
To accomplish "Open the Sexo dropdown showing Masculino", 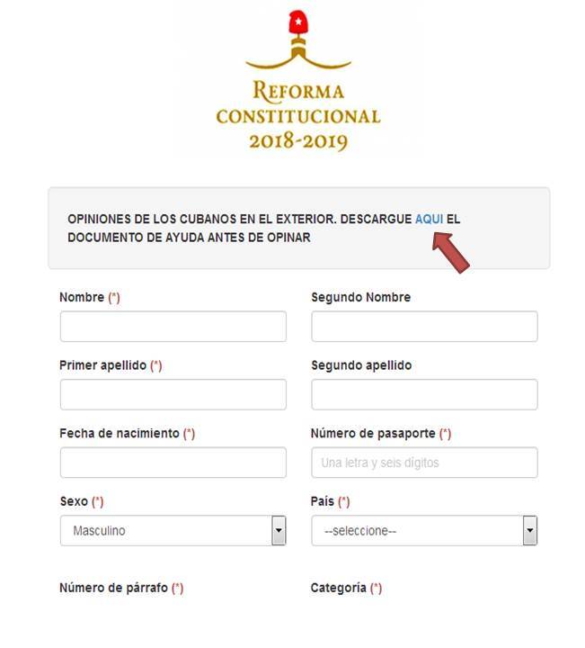I will 173,531.
